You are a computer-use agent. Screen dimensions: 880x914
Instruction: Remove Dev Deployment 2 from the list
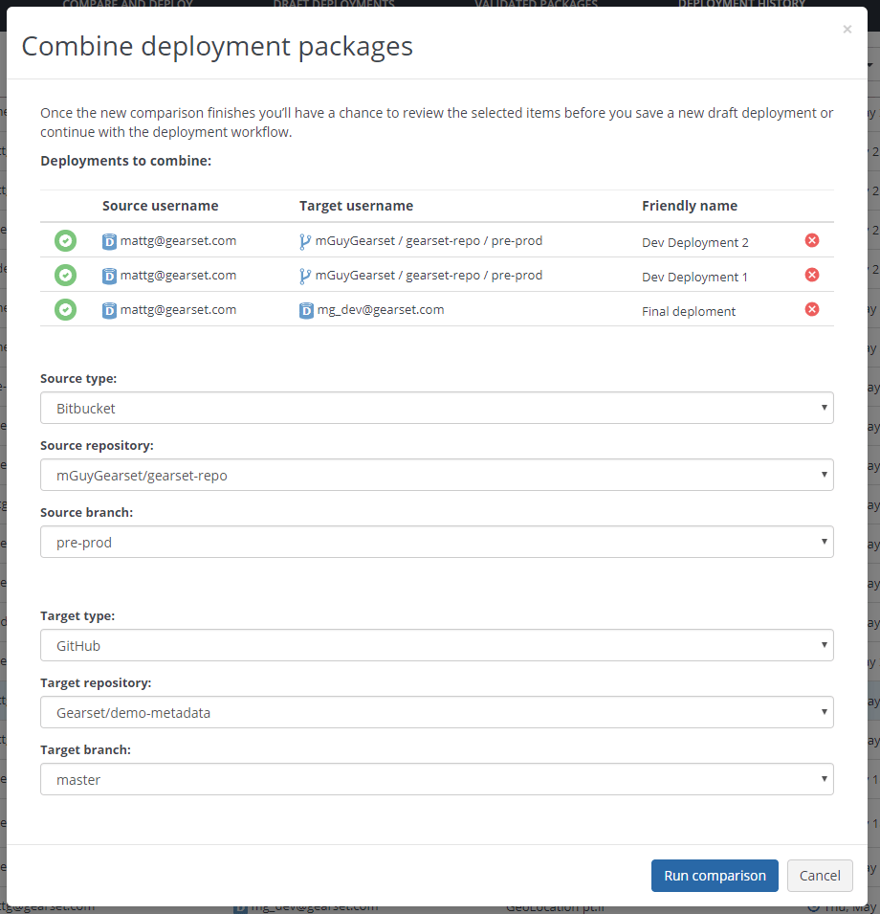tap(812, 240)
